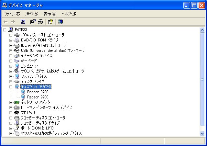Close the デバイス マネージャ window
Screen dimensions: 207x146
(x=202, y=6)
